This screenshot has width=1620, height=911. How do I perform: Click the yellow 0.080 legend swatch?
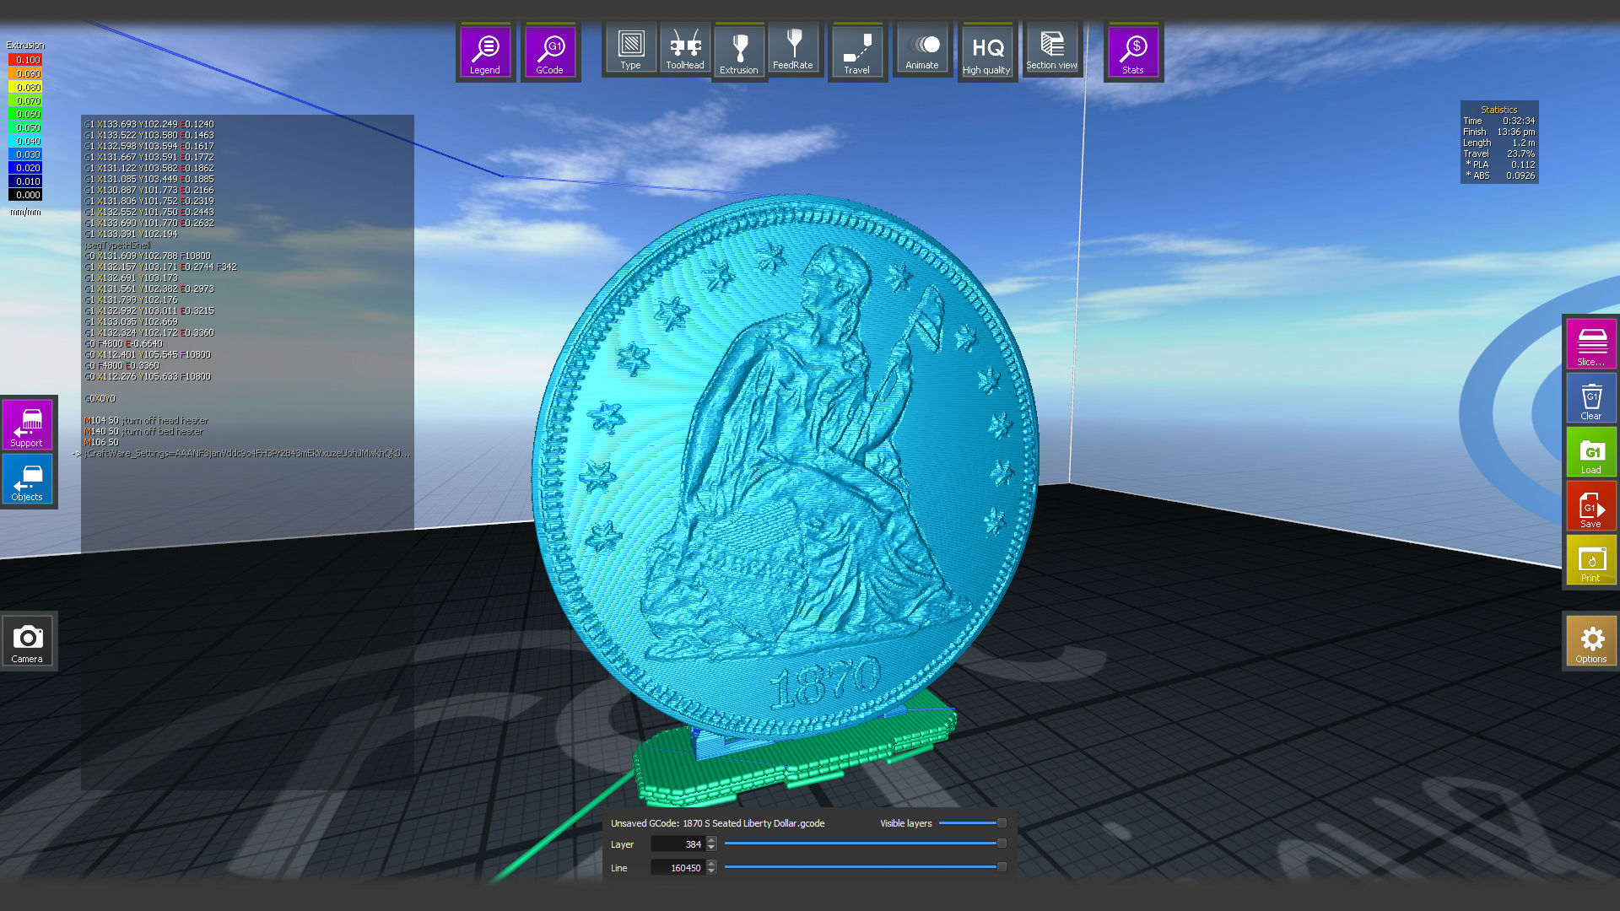pyautogui.click(x=25, y=87)
